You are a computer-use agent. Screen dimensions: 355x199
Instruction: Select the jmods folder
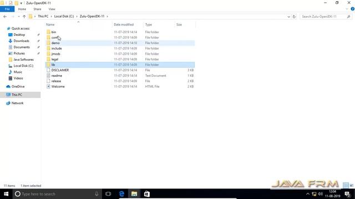[55, 54]
